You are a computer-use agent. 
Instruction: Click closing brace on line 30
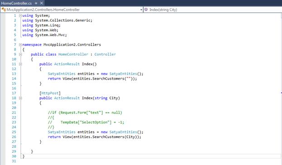coord(24,156)
